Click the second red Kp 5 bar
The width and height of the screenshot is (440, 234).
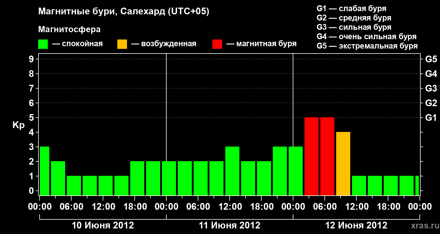pos(327,156)
